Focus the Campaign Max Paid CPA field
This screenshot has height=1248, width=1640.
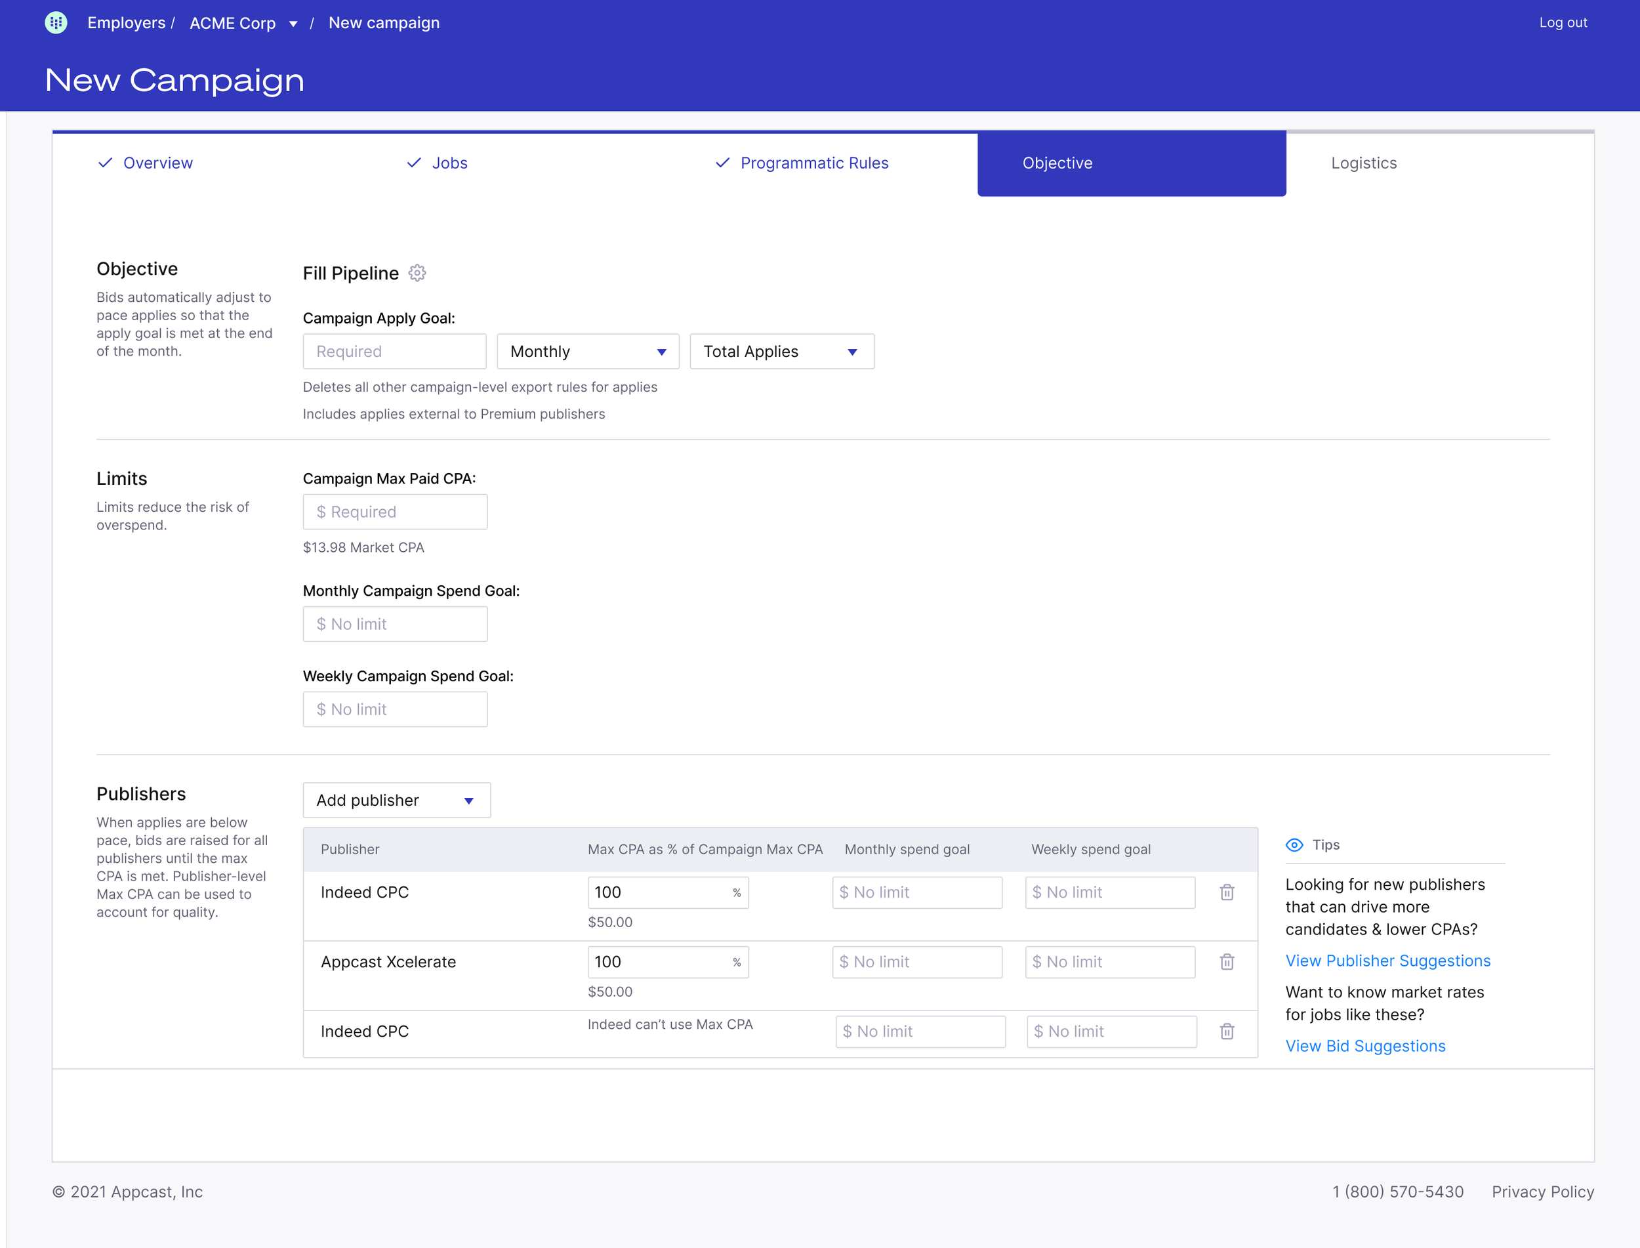pos(395,512)
